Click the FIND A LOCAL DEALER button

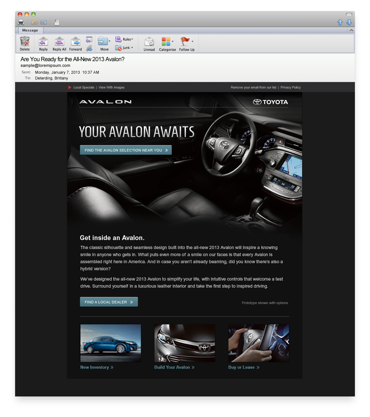[109, 302]
